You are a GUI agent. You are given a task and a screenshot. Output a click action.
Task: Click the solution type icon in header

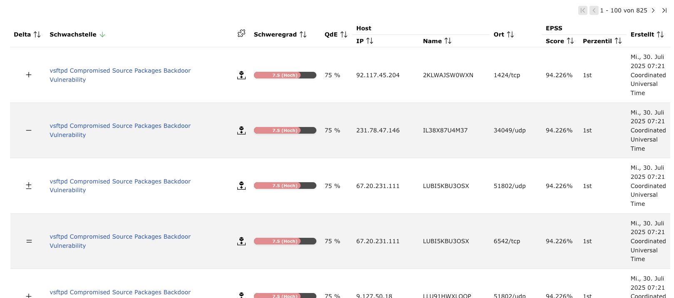(x=241, y=34)
